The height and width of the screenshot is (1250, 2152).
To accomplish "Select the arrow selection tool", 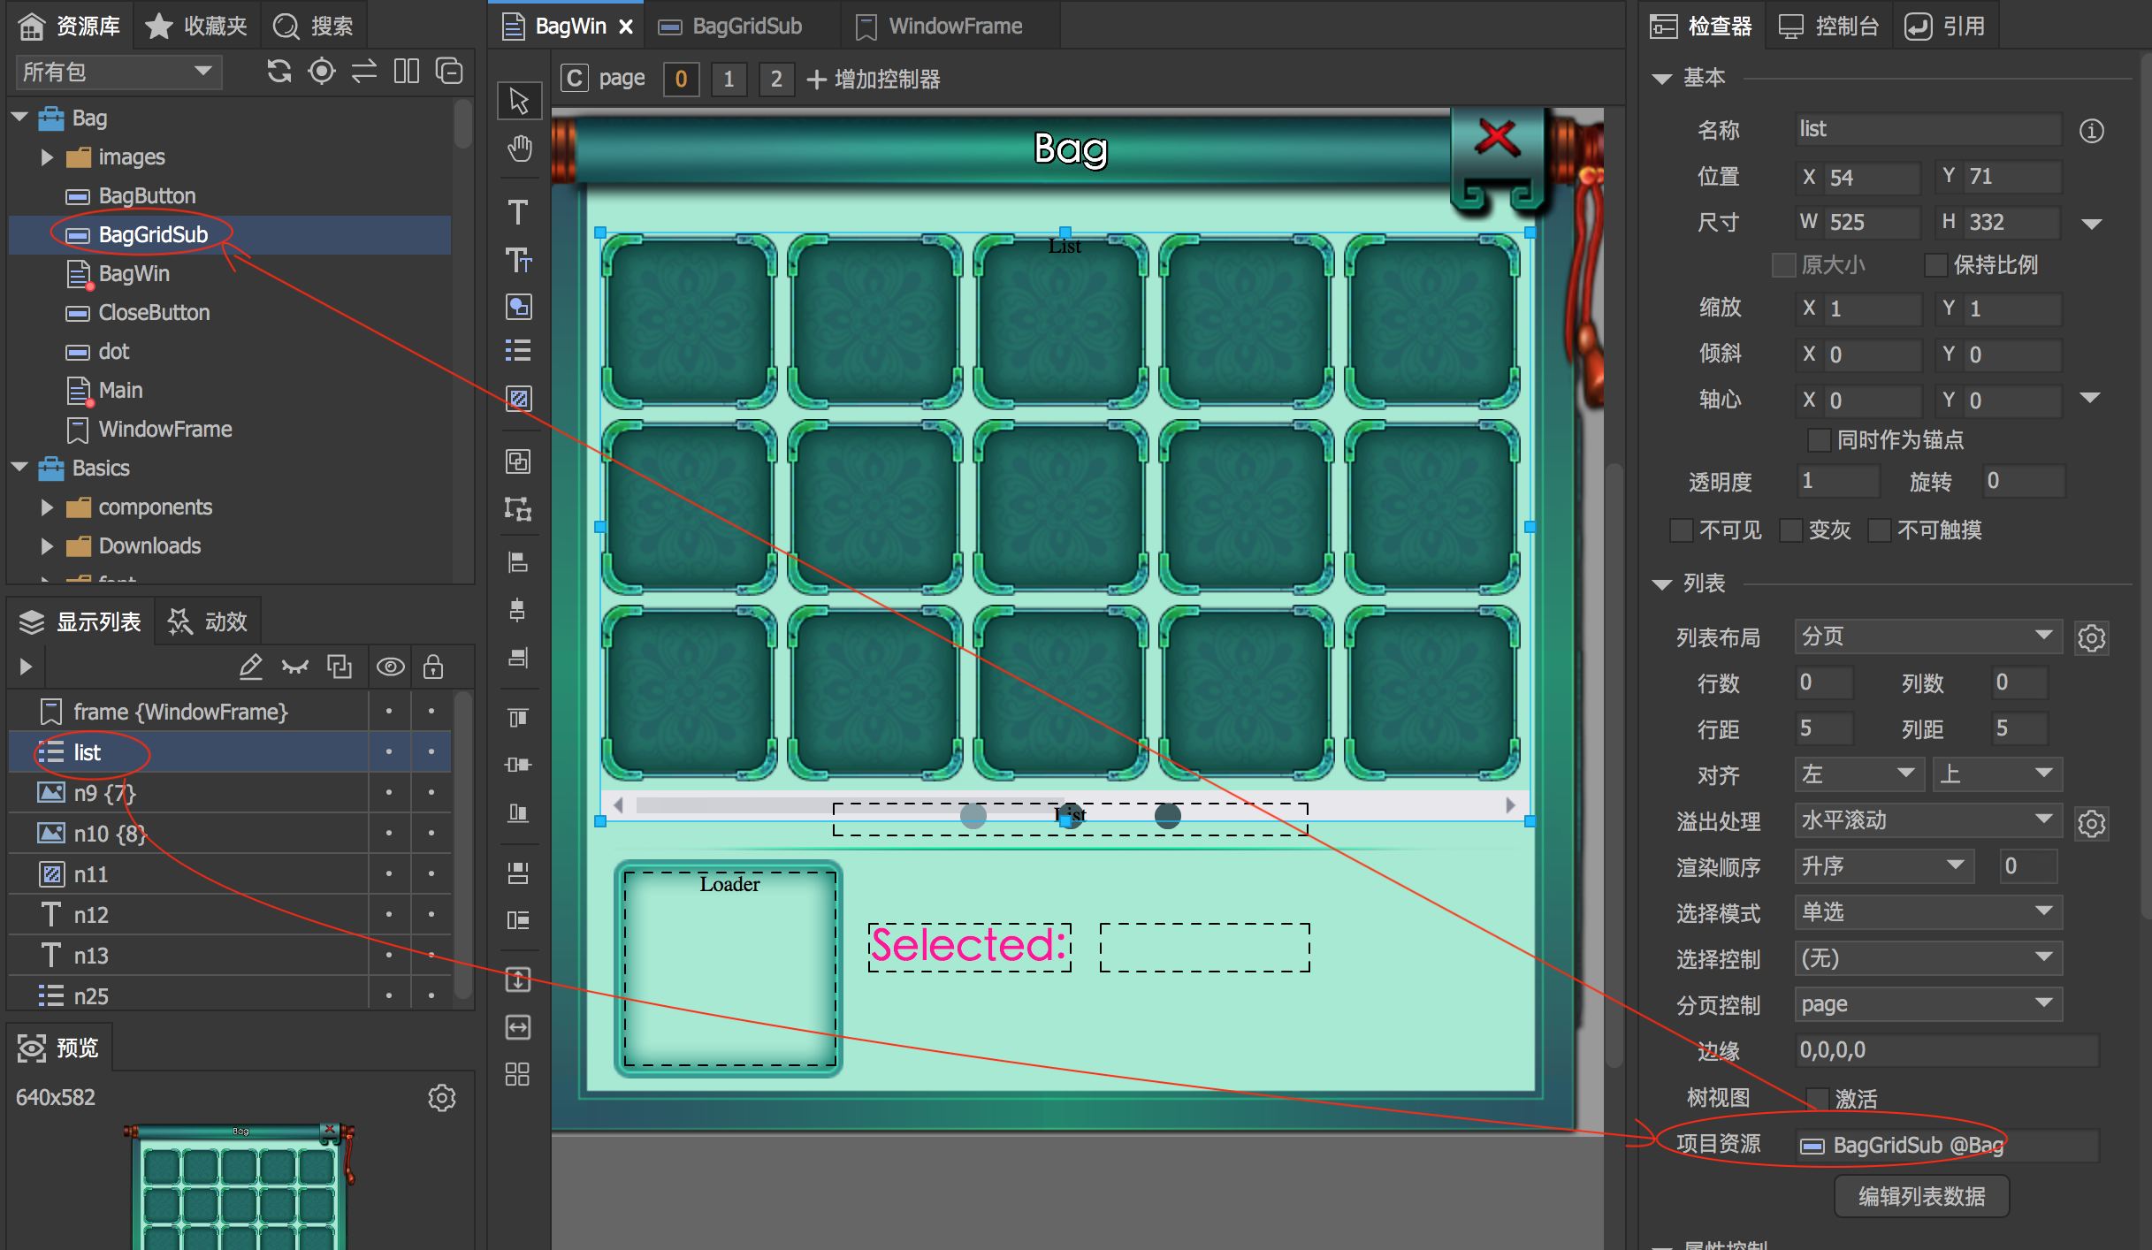I will pyautogui.click(x=519, y=100).
